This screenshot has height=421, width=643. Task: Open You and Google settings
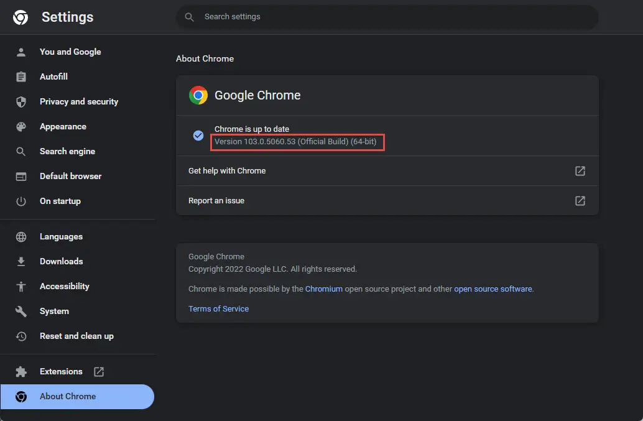pyautogui.click(x=77, y=52)
